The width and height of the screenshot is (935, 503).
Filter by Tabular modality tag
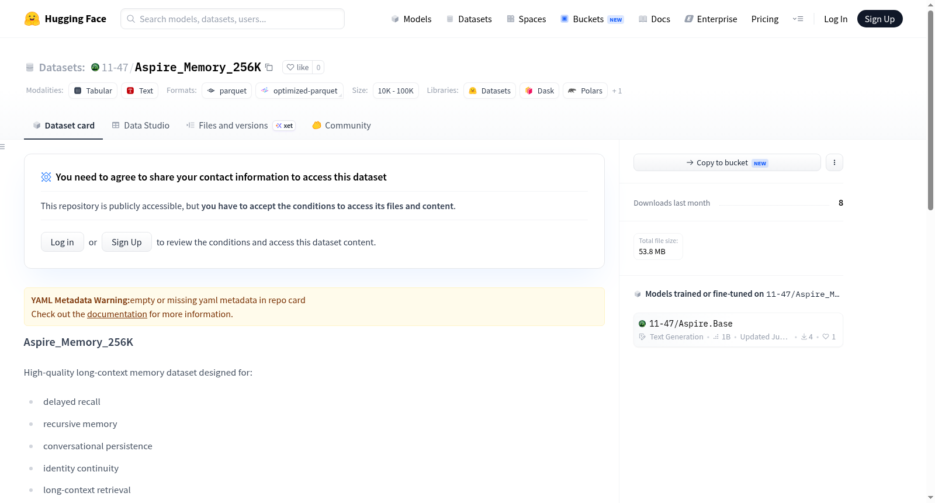coord(93,91)
